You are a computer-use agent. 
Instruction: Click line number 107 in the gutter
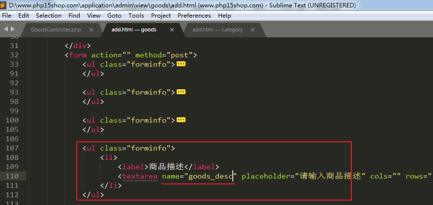point(11,148)
